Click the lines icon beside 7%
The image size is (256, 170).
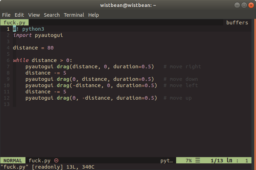pyautogui.click(x=197, y=160)
